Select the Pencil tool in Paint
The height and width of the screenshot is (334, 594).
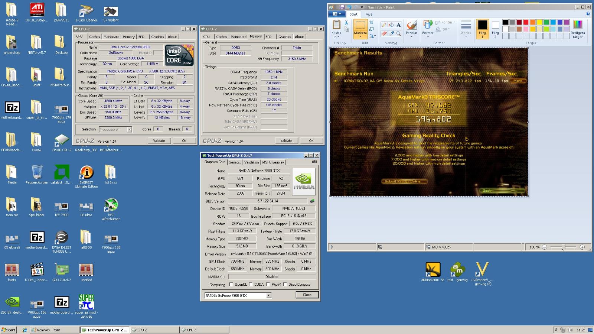tap(384, 25)
